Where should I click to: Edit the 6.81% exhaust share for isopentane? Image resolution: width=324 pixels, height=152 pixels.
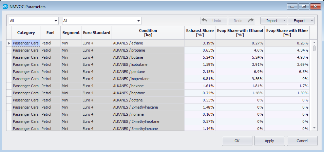coord(200,79)
